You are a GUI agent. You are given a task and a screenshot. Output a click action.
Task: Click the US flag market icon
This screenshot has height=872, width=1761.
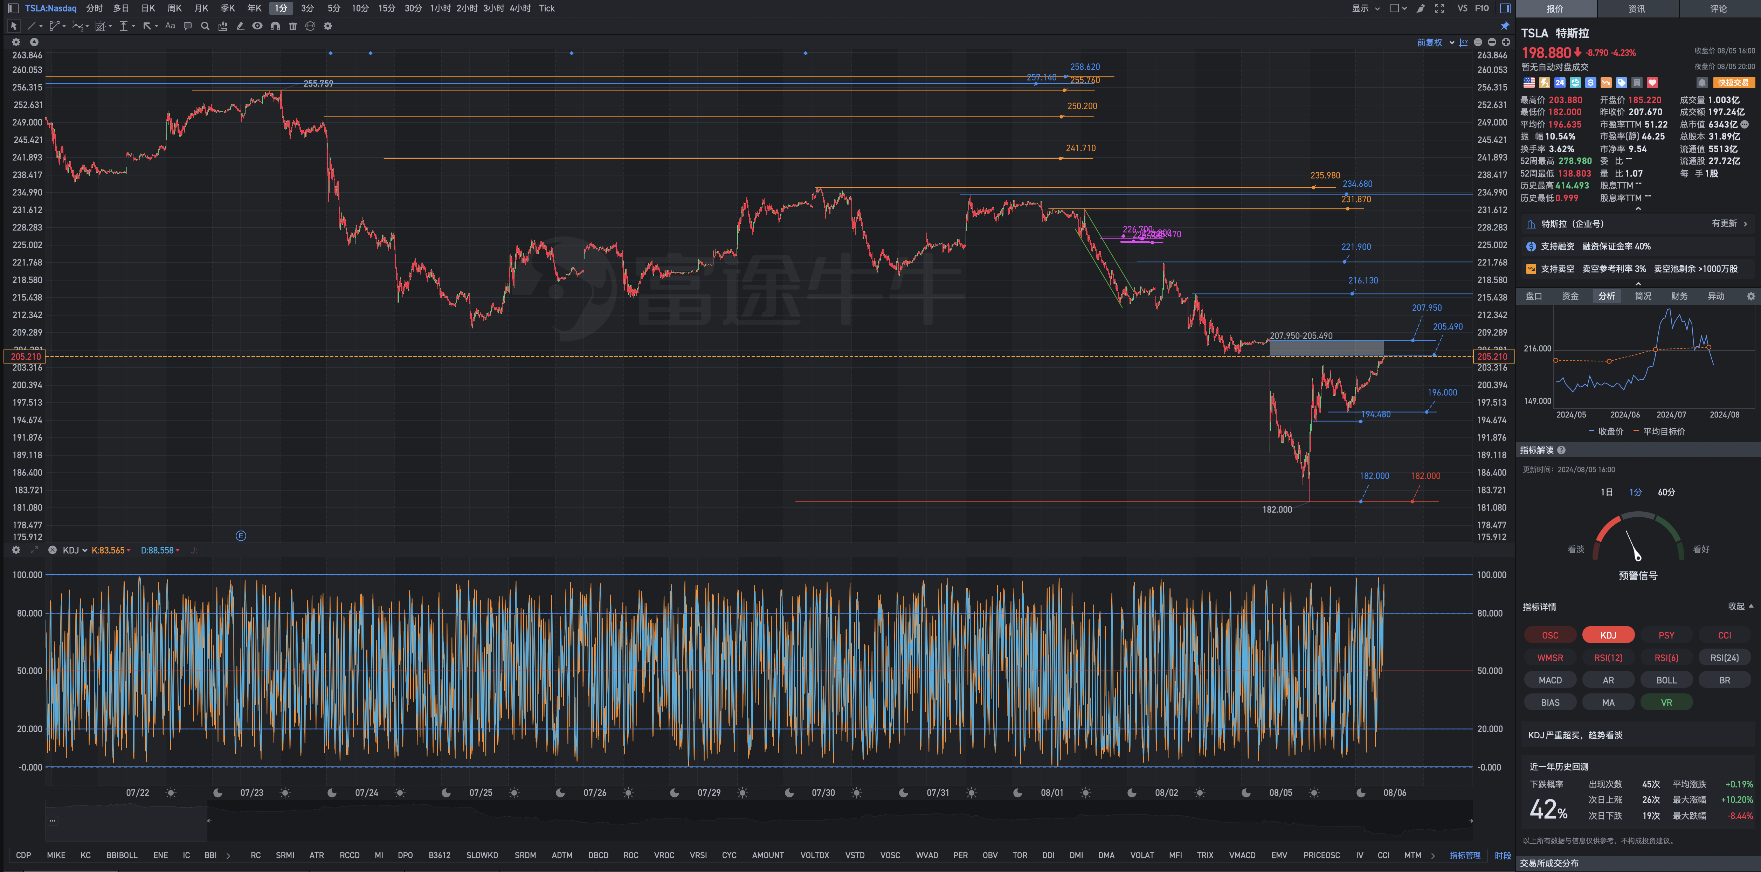point(1529,83)
